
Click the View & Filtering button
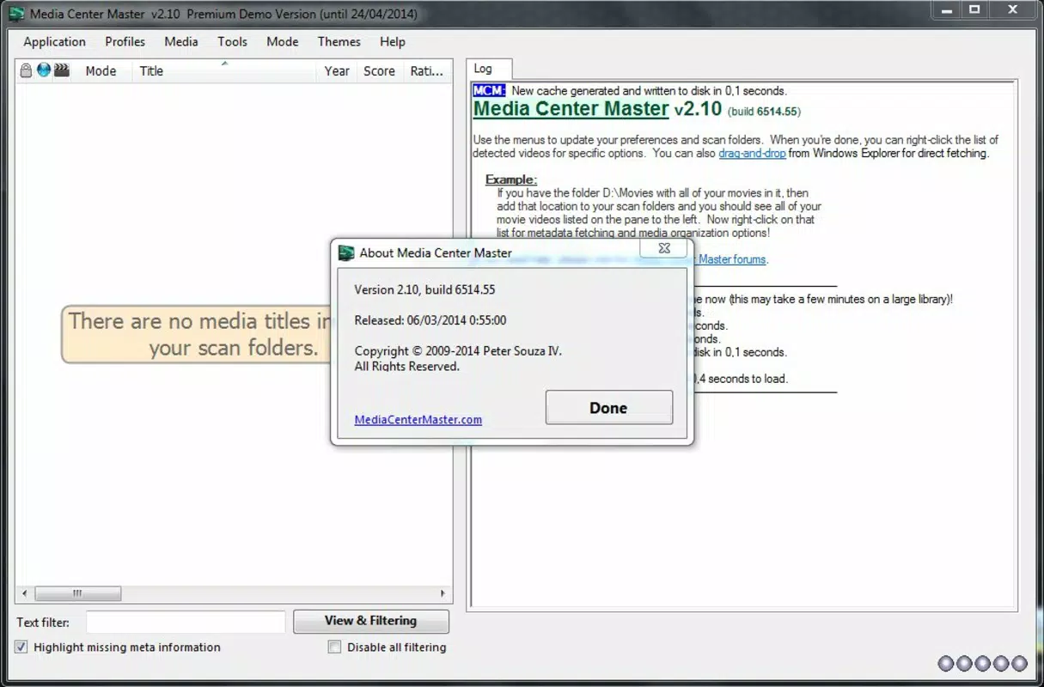pos(371,621)
